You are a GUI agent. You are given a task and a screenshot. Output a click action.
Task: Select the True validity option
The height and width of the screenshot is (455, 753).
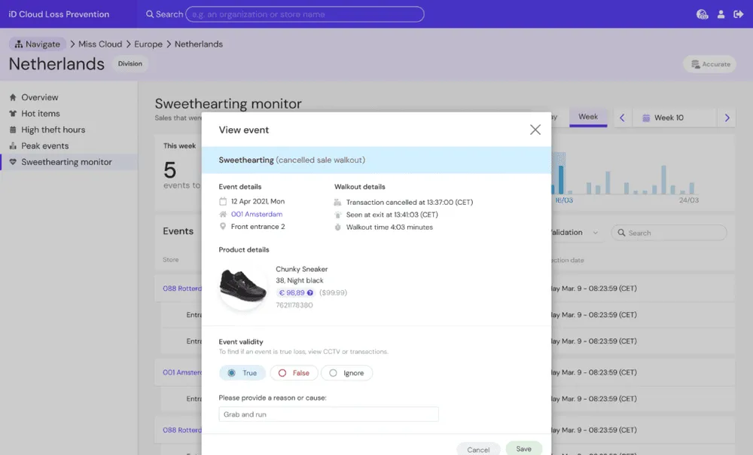[242, 373]
